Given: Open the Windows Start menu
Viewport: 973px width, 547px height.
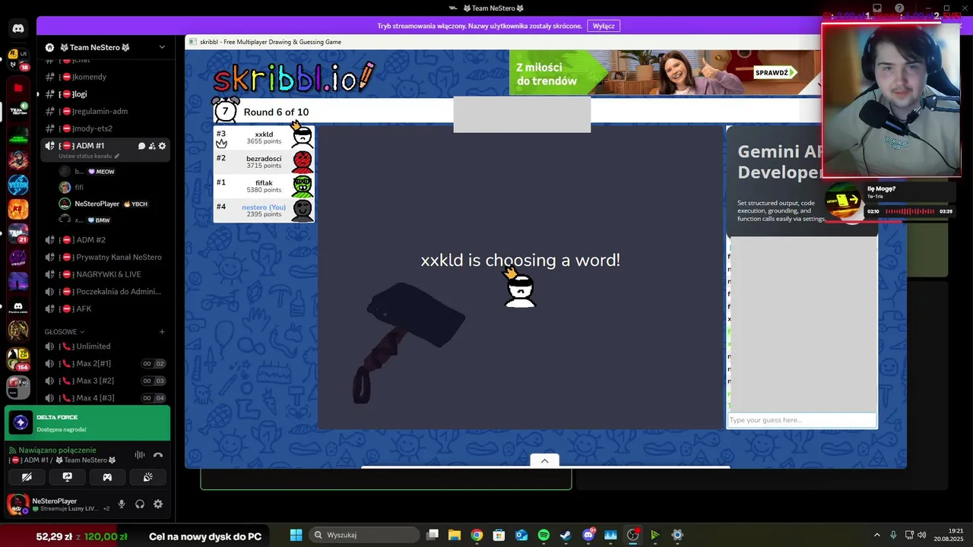Looking at the screenshot, I should pyautogui.click(x=296, y=535).
